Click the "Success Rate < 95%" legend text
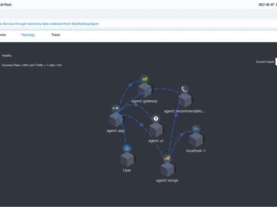The width and height of the screenshot is (277, 207). [32, 65]
